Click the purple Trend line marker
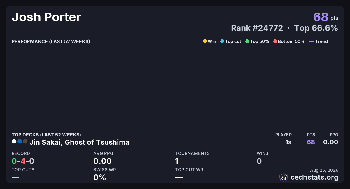 coord(311,41)
